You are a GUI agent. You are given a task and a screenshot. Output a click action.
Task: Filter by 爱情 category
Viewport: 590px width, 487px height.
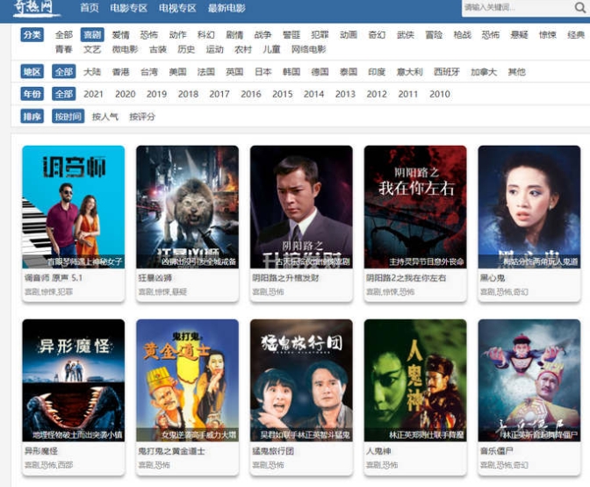tap(121, 34)
